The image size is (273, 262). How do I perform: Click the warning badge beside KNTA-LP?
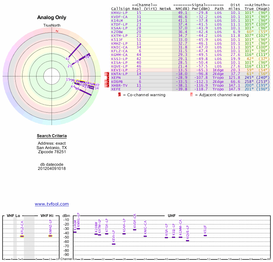click(107, 74)
